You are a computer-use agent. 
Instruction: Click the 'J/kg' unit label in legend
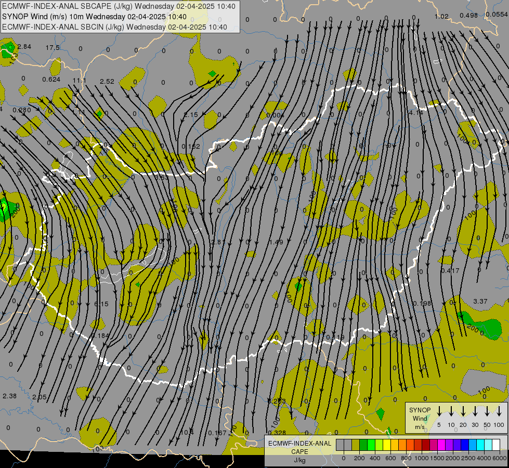(299, 460)
